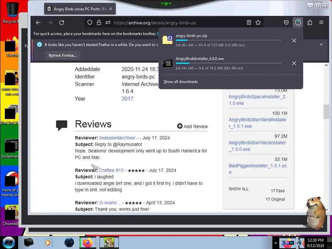The height and width of the screenshot is (249, 332).
Task: Click the hamster Box taskbar button
Action: 109,243
